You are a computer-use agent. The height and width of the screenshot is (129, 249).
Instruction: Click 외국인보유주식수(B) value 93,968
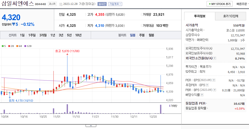click(240, 54)
